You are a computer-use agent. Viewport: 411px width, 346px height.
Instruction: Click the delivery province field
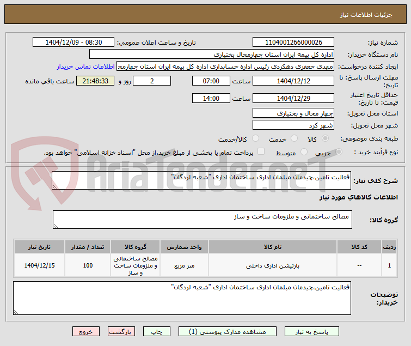point(293,113)
